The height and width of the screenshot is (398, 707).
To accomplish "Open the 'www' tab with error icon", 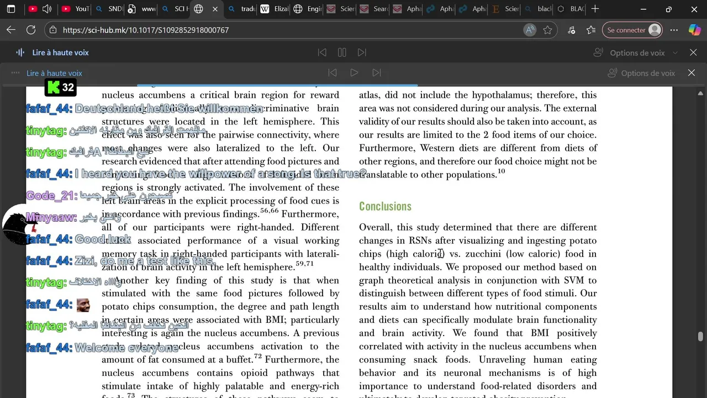I will tap(141, 9).
